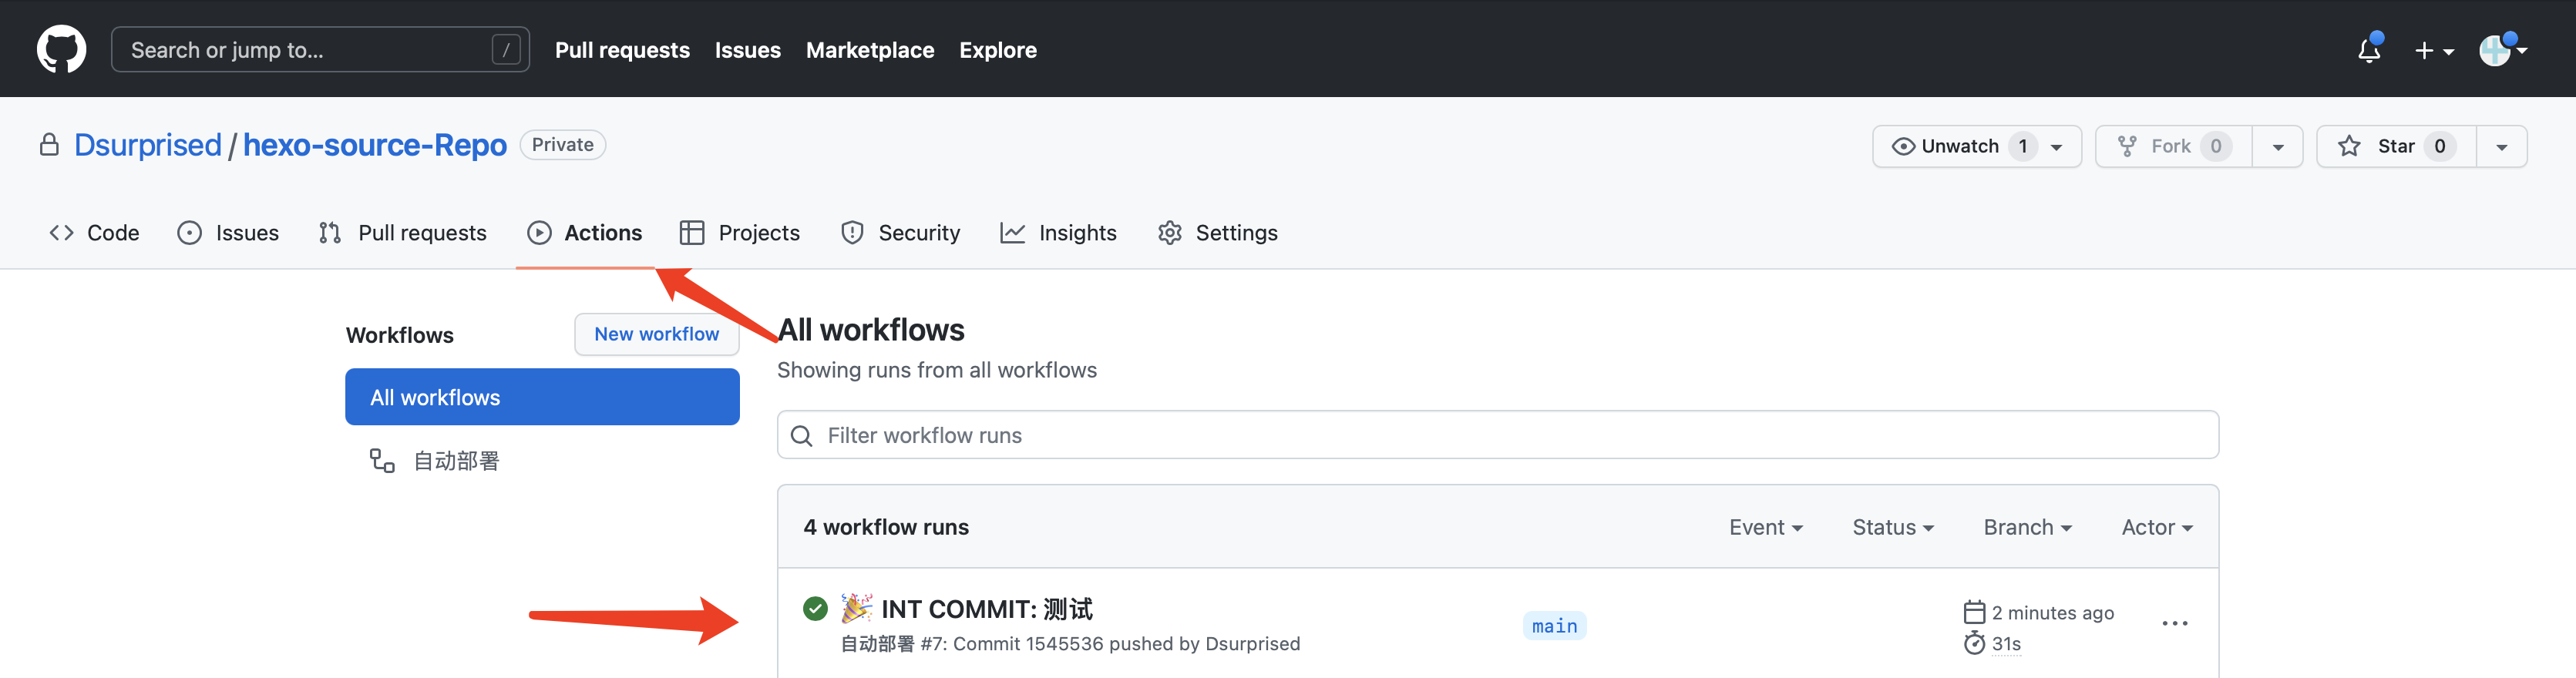The image size is (2576, 678).
Task: Click the user avatar in the header
Action: click(x=2494, y=50)
